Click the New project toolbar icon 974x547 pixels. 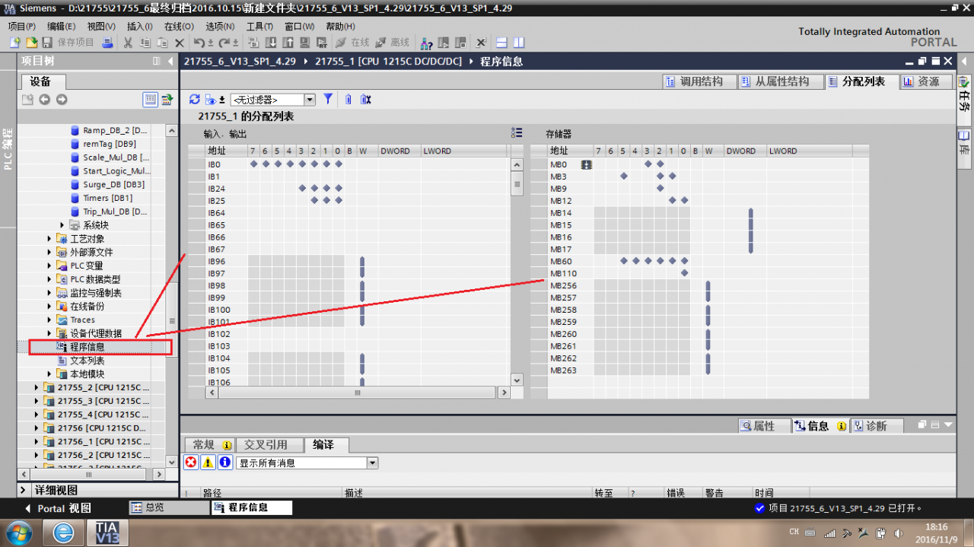(15, 43)
